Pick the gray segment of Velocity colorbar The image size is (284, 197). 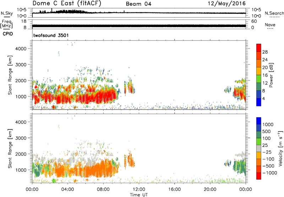click(x=259, y=149)
